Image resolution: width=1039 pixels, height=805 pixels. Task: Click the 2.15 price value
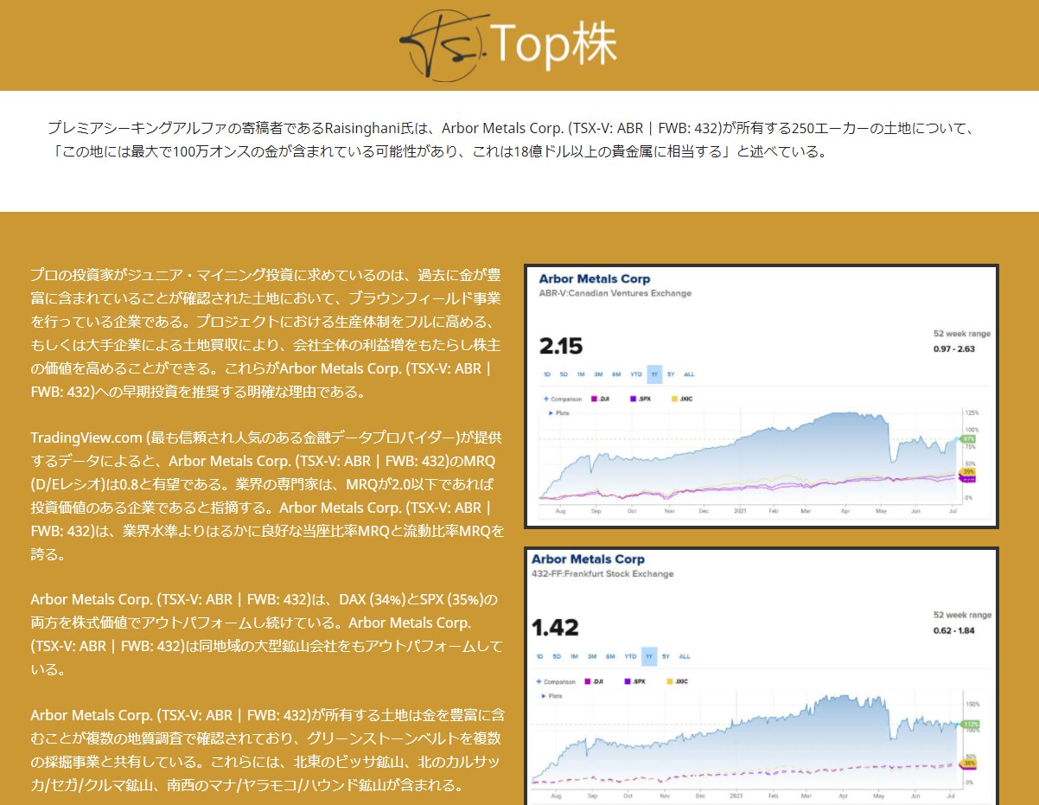click(x=561, y=347)
